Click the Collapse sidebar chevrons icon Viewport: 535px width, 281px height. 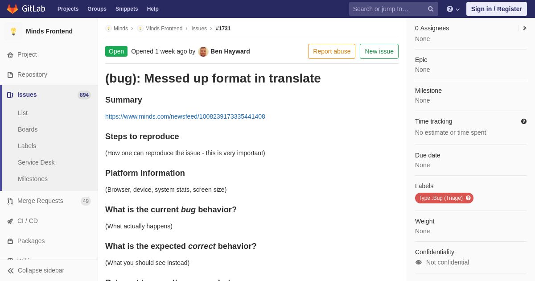coord(11,271)
